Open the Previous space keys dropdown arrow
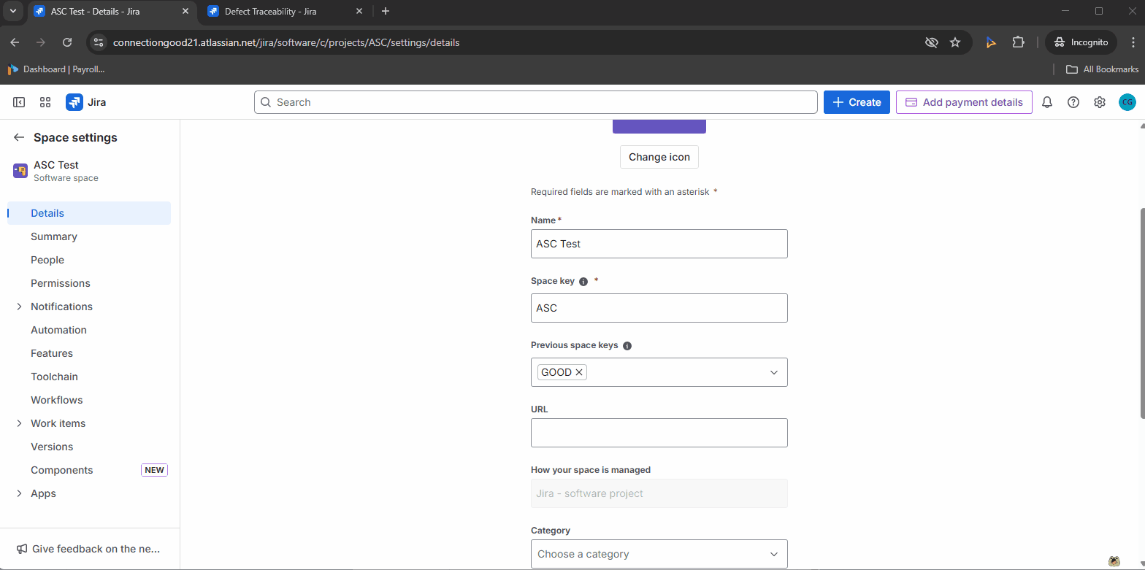Image resolution: width=1145 pixels, height=570 pixels. pos(774,372)
